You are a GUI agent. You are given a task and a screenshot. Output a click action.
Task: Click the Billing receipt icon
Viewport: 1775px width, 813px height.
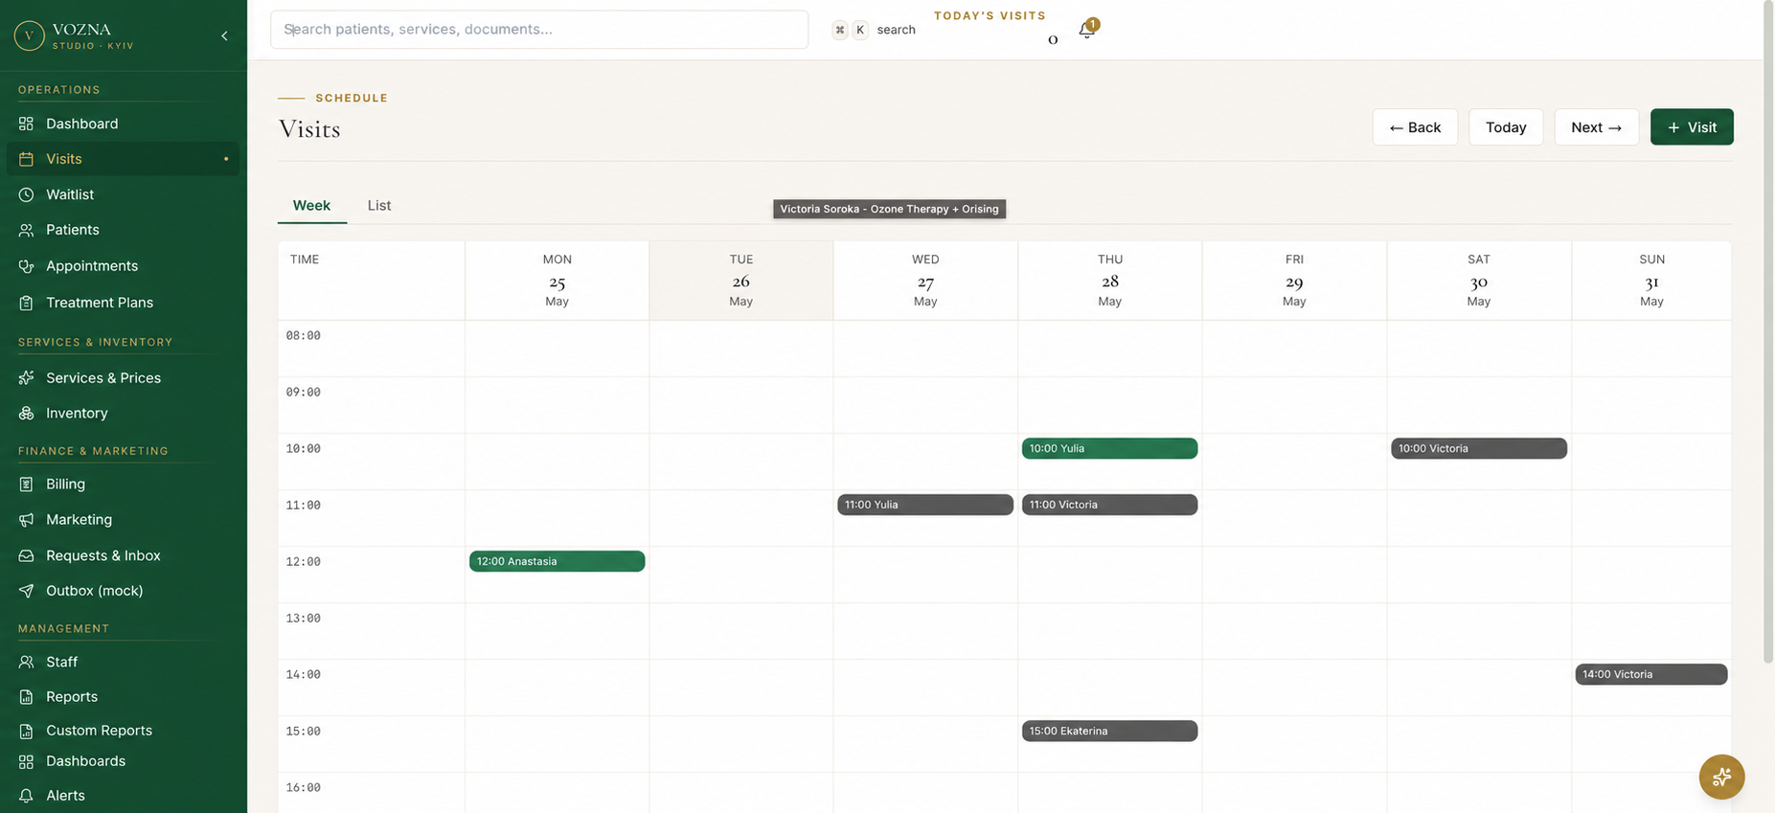coord(26,485)
